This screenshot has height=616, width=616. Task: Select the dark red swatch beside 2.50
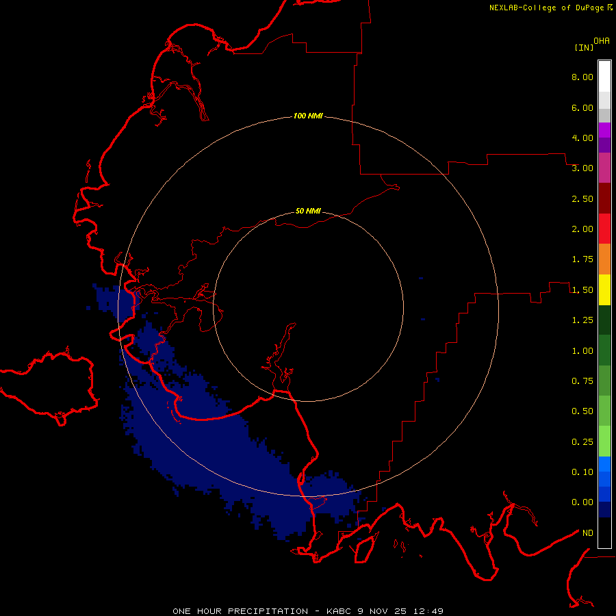point(604,198)
